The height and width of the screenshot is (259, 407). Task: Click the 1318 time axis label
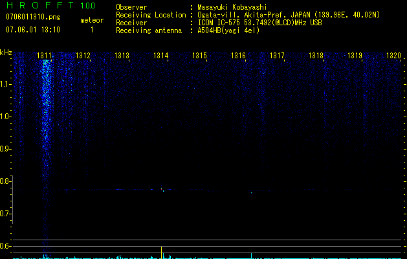click(316, 56)
